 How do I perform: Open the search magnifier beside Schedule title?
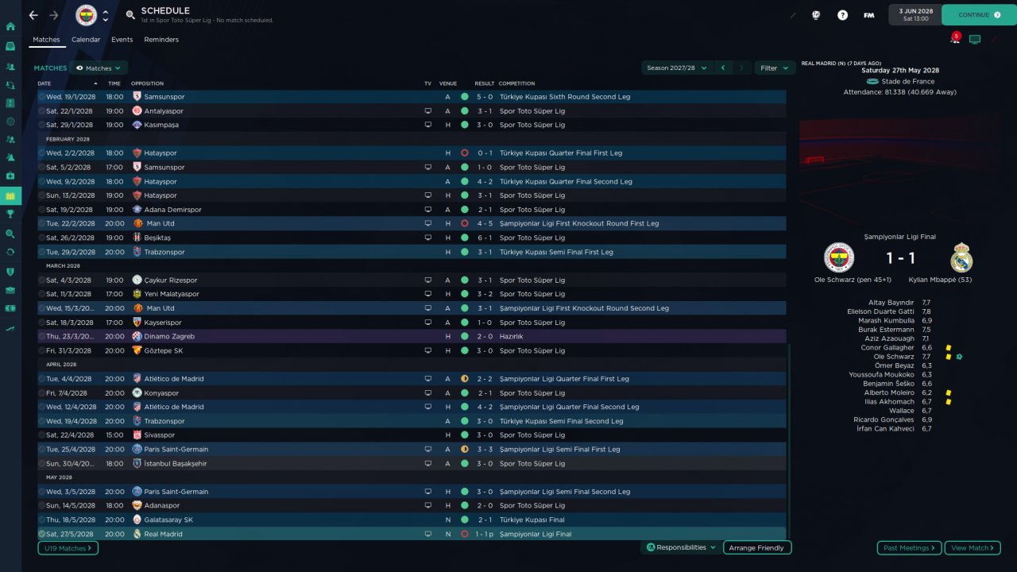130,15
